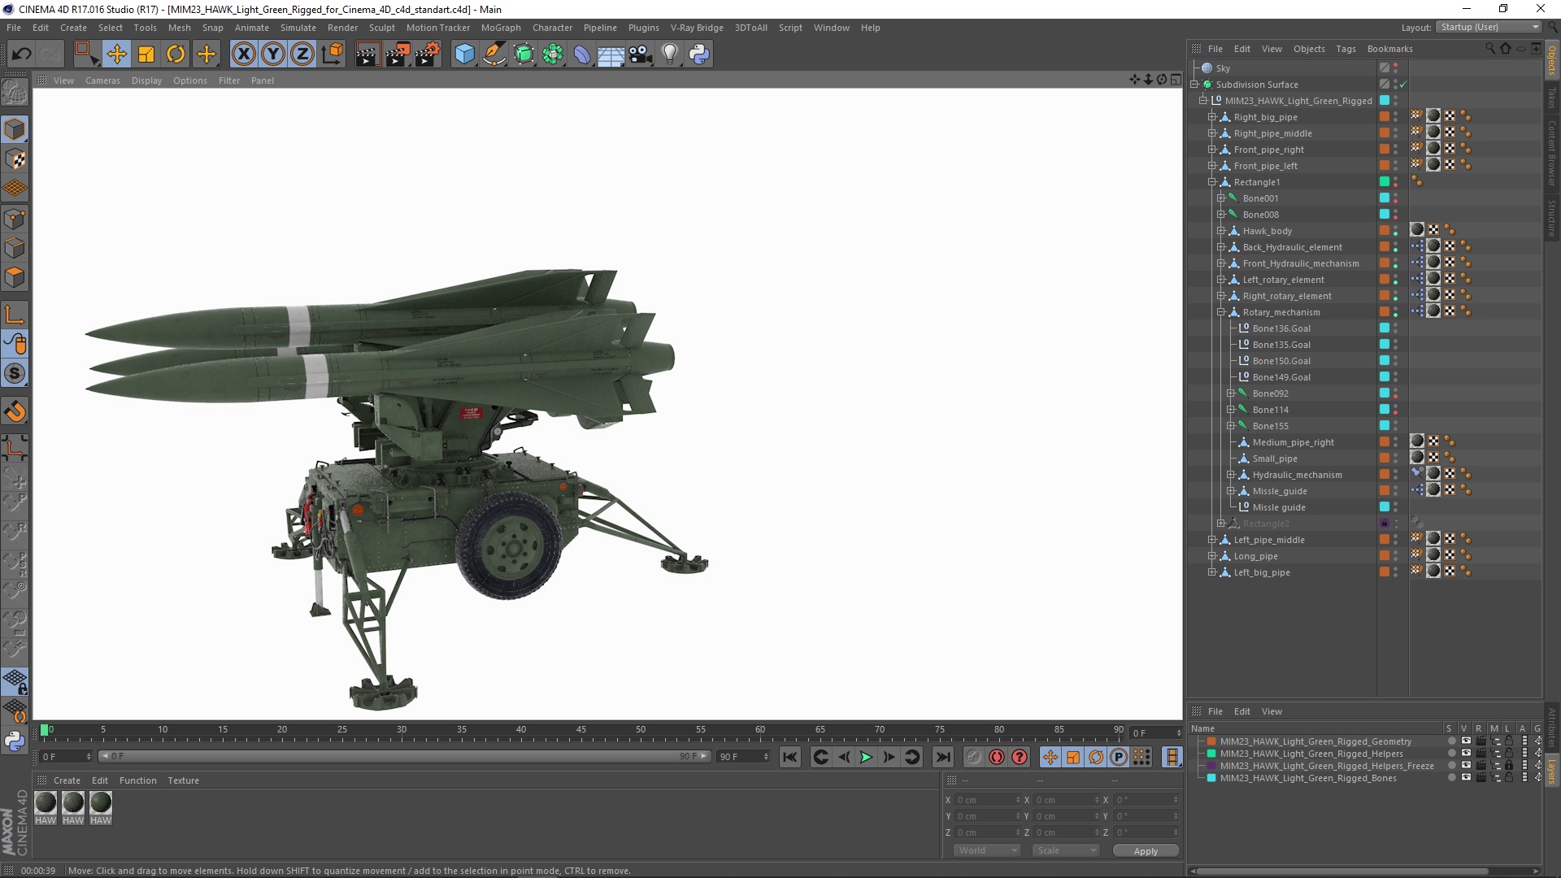Select the Missle_guide object row

click(1279, 491)
